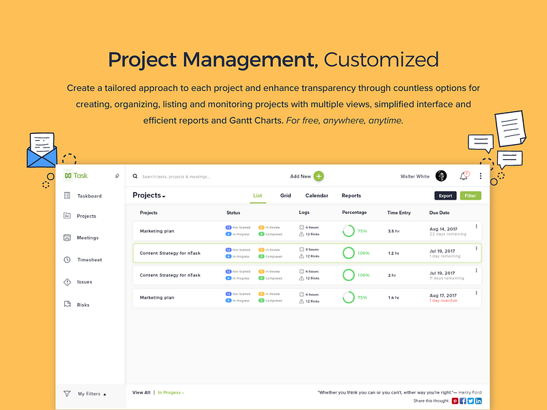This screenshot has height=410, width=547.
Task: Open the header three-dot menu
Action: click(x=481, y=176)
